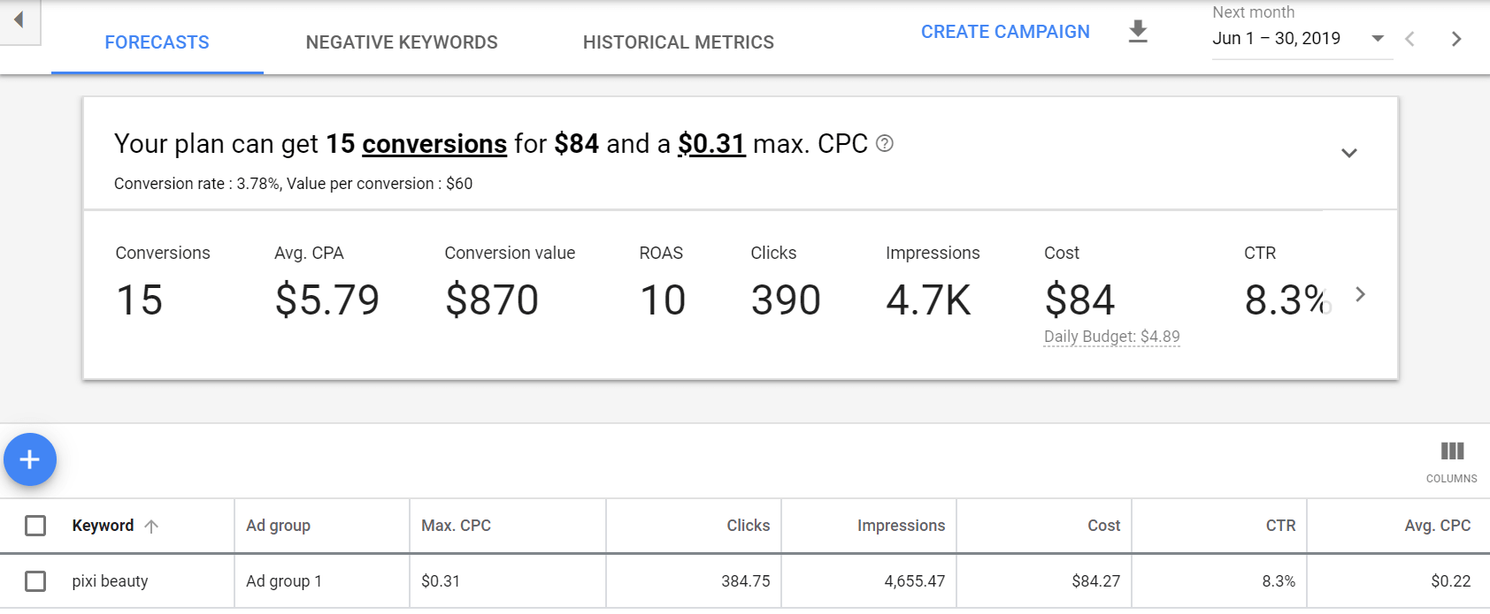Go to next date range arrow
The height and width of the screenshot is (614, 1490).
[x=1455, y=39]
